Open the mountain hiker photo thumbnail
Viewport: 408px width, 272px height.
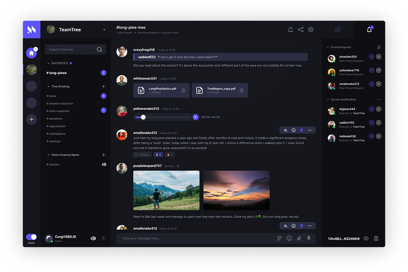[x=166, y=190]
